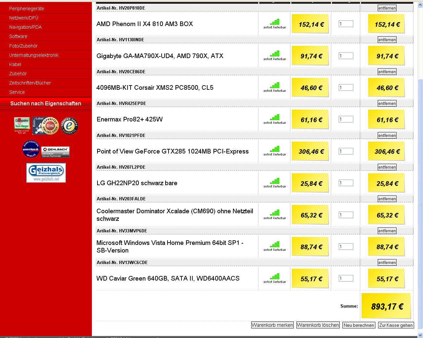Screen dimensions: 423x338
Task: Open Service menu entry
Action: click(x=17, y=92)
